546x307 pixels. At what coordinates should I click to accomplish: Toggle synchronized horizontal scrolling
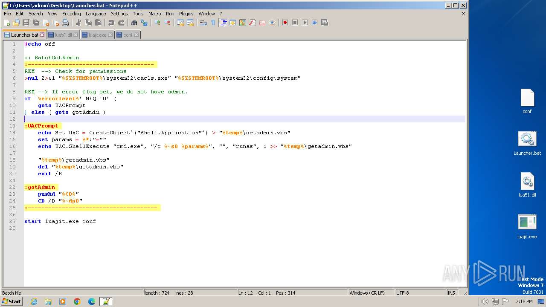(190, 23)
